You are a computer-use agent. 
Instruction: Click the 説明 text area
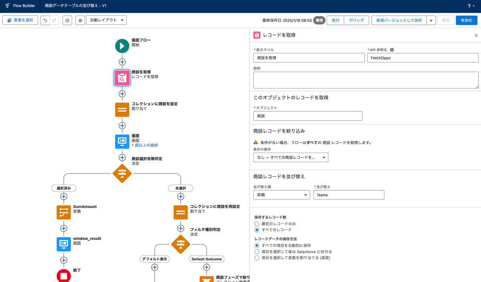pyautogui.click(x=366, y=80)
